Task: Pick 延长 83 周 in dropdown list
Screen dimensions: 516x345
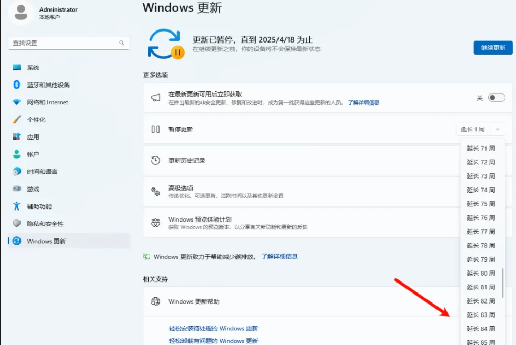Action: [481, 315]
